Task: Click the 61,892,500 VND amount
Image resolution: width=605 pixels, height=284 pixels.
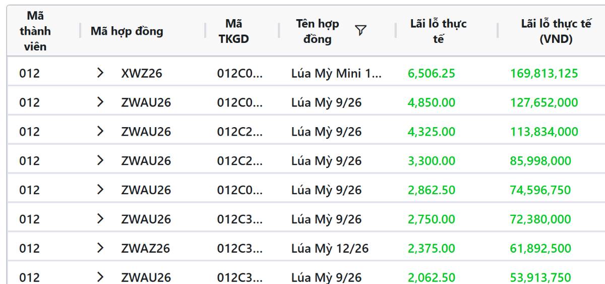Action: [540, 249]
